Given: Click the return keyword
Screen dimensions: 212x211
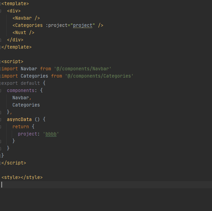Looking at the screenshot, I should click(21, 127).
